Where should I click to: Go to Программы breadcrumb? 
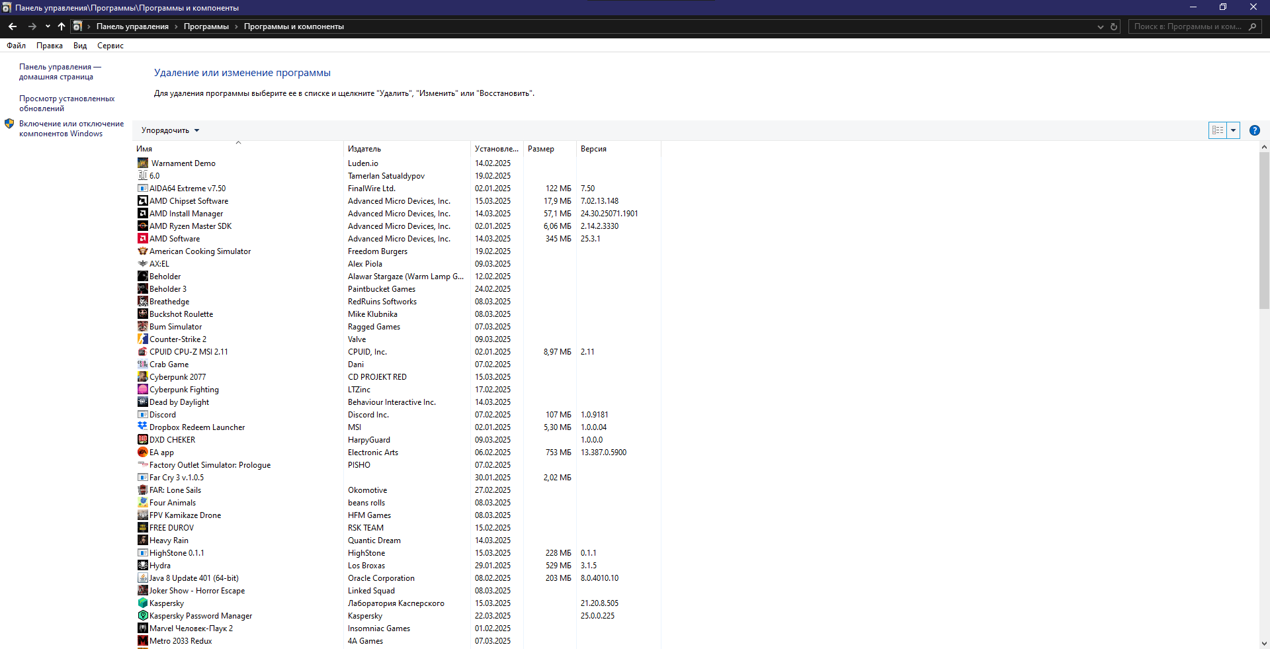coord(206,26)
